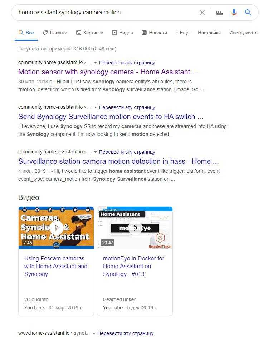The height and width of the screenshot is (337, 273).
Task: Translate the www.home-assistant.io result page
Action: 125,333
